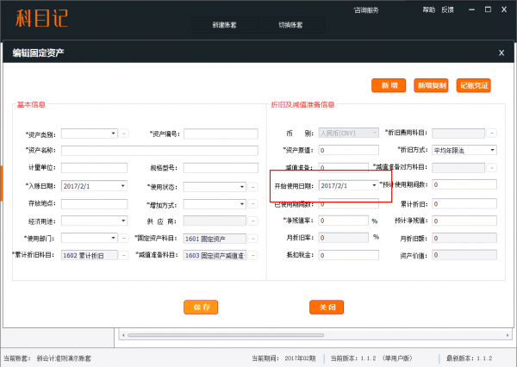Click the orange 保存 button
The height and width of the screenshot is (367, 517).
point(201,307)
